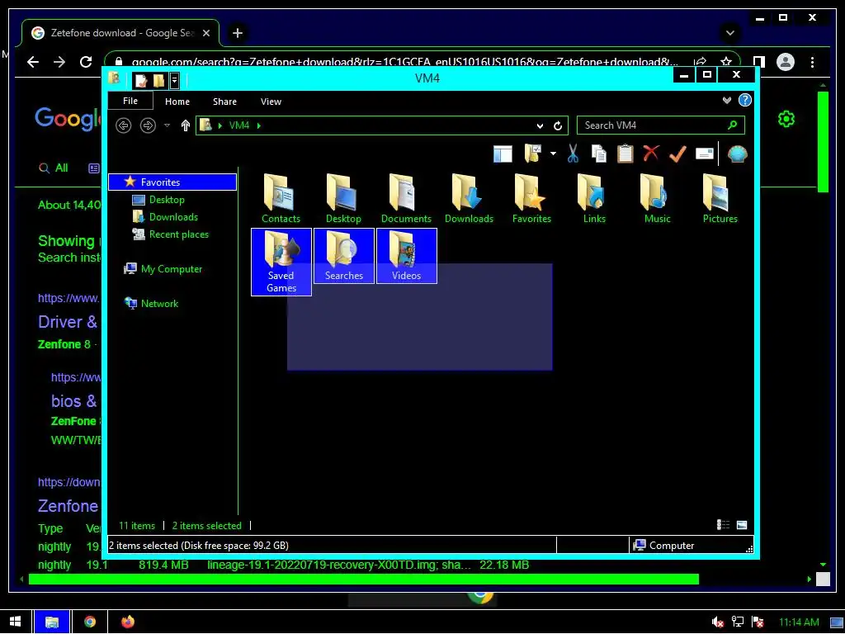Viewport: 845px width, 634px height.
Task: Go back using the Explorer back arrow
Action: click(x=124, y=125)
